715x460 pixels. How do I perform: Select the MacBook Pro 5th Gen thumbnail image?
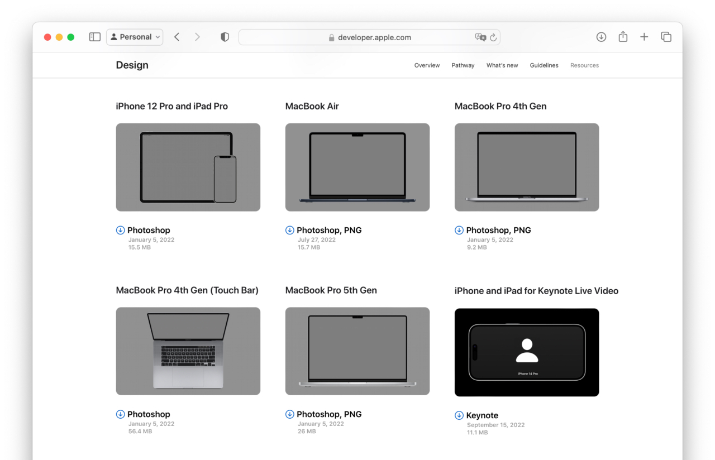(357, 351)
